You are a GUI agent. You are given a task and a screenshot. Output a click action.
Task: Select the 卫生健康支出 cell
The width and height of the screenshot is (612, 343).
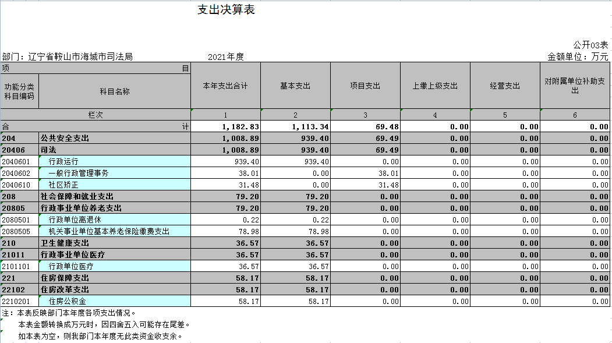[x=115, y=243]
